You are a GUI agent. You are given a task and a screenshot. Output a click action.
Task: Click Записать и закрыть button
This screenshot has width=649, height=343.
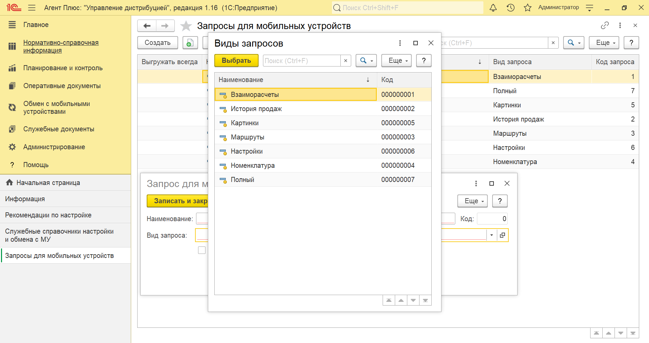(x=177, y=201)
